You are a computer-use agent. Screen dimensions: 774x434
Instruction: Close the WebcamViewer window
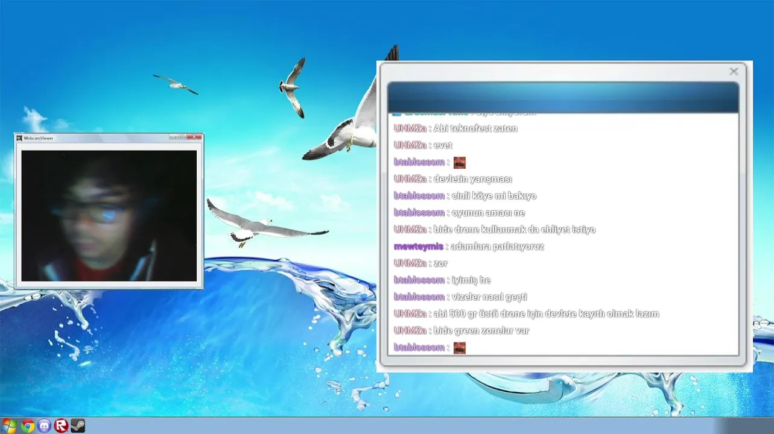click(194, 137)
